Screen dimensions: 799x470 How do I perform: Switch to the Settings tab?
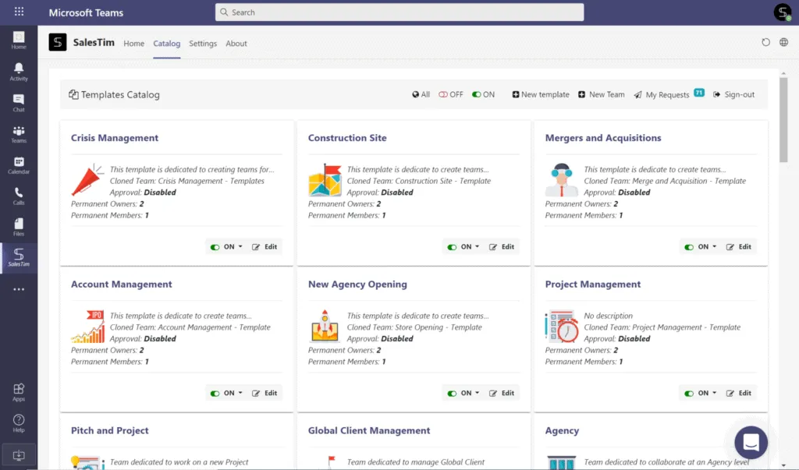click(x=203, y=44)
